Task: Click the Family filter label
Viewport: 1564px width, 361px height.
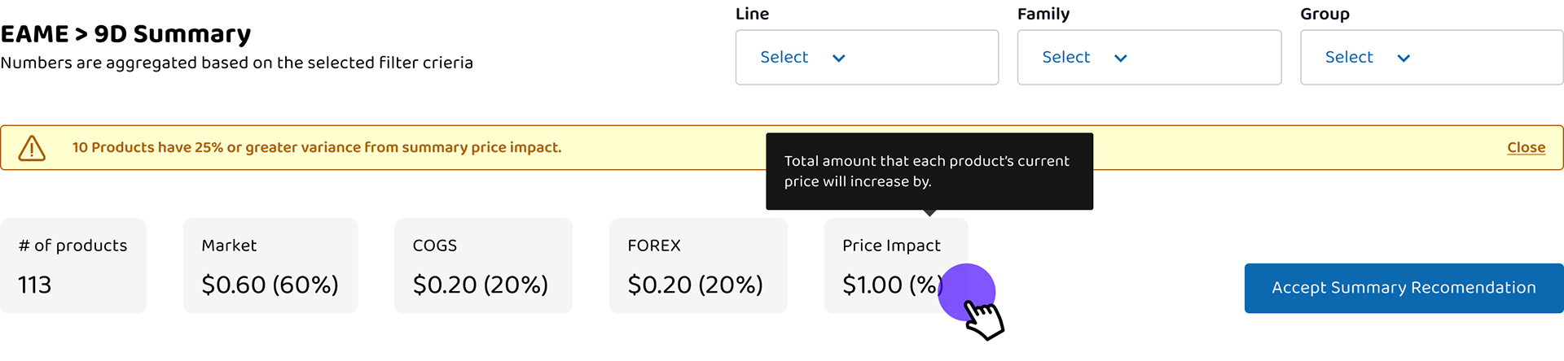Action: (x=1043, y=14)
